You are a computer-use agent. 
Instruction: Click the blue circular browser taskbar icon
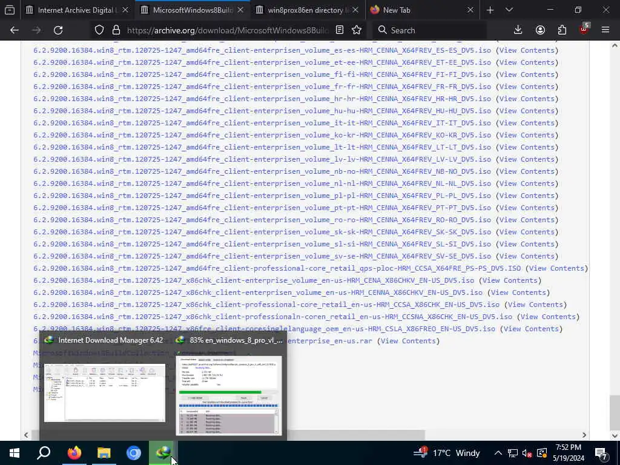pos(134,453)
